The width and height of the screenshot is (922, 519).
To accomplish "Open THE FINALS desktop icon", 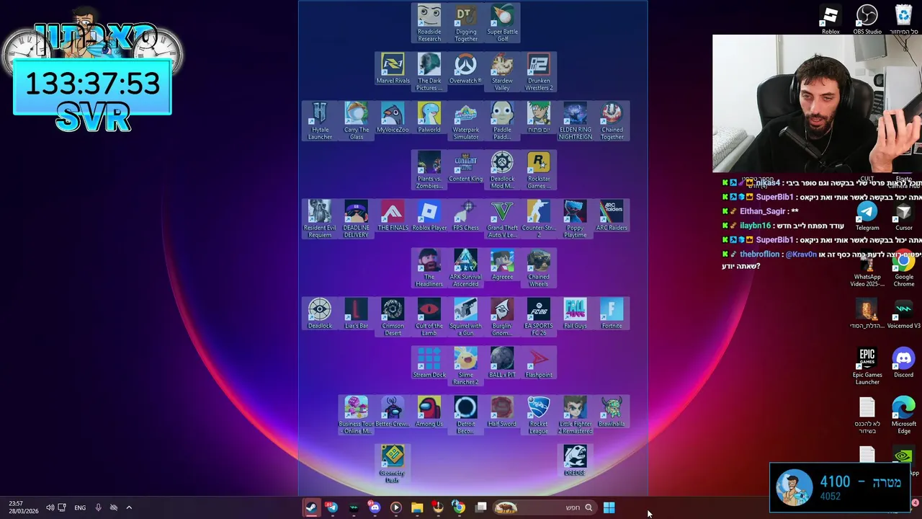I will (393, 216).
